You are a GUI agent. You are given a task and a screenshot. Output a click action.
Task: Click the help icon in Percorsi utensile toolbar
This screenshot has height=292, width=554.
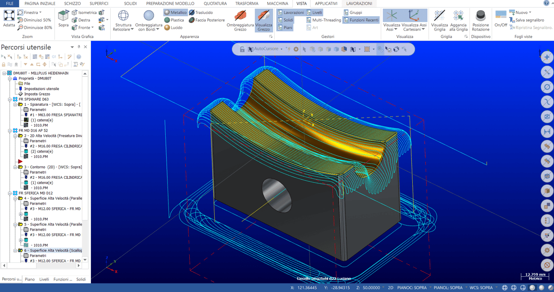[x=78, y=57]
